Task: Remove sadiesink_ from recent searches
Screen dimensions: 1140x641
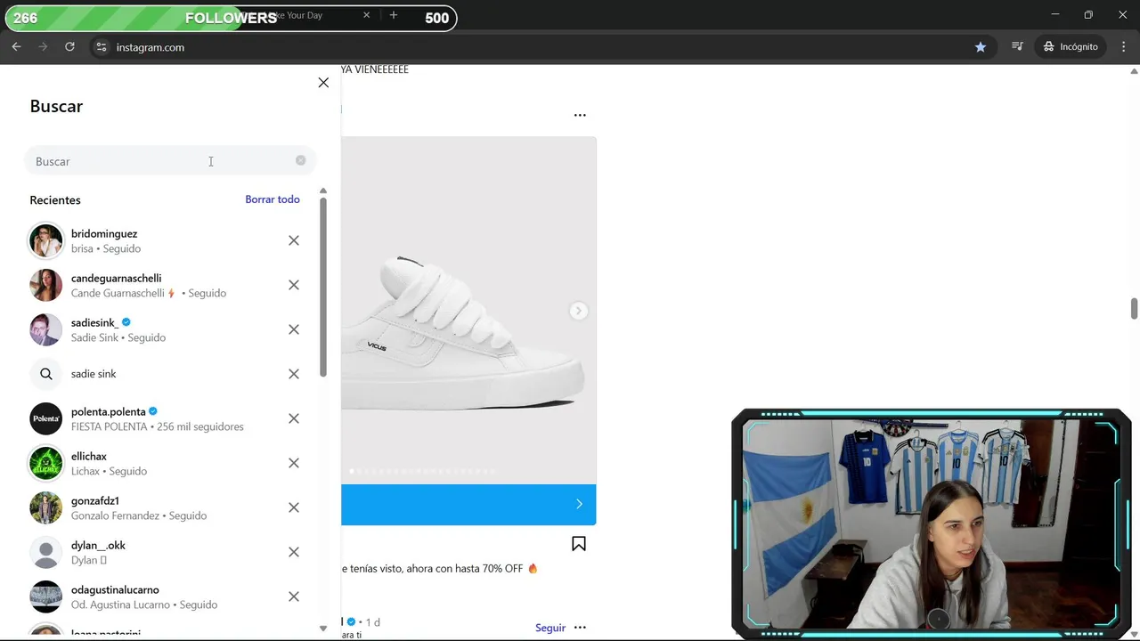Action: click(294, 329)
